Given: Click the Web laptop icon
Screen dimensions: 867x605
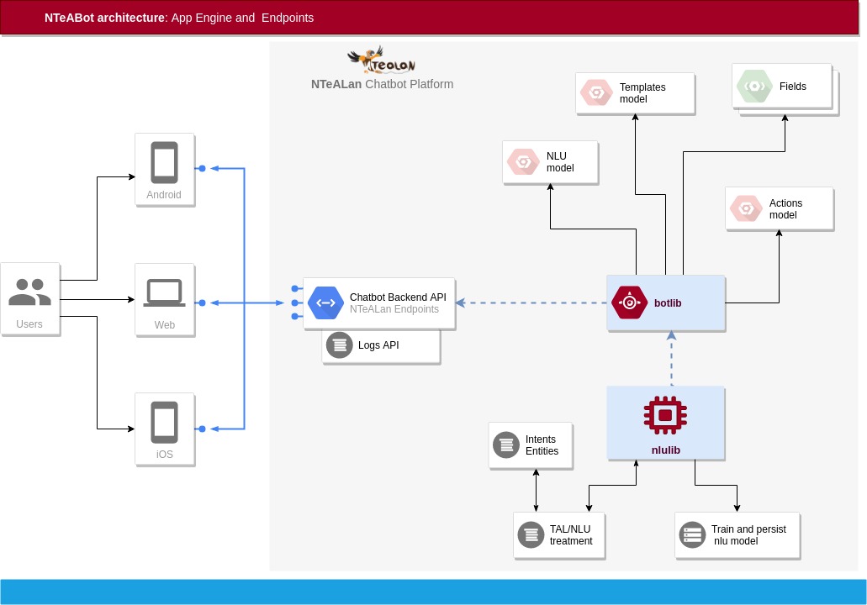Looking at the screenshot, I should pos(164,292).
